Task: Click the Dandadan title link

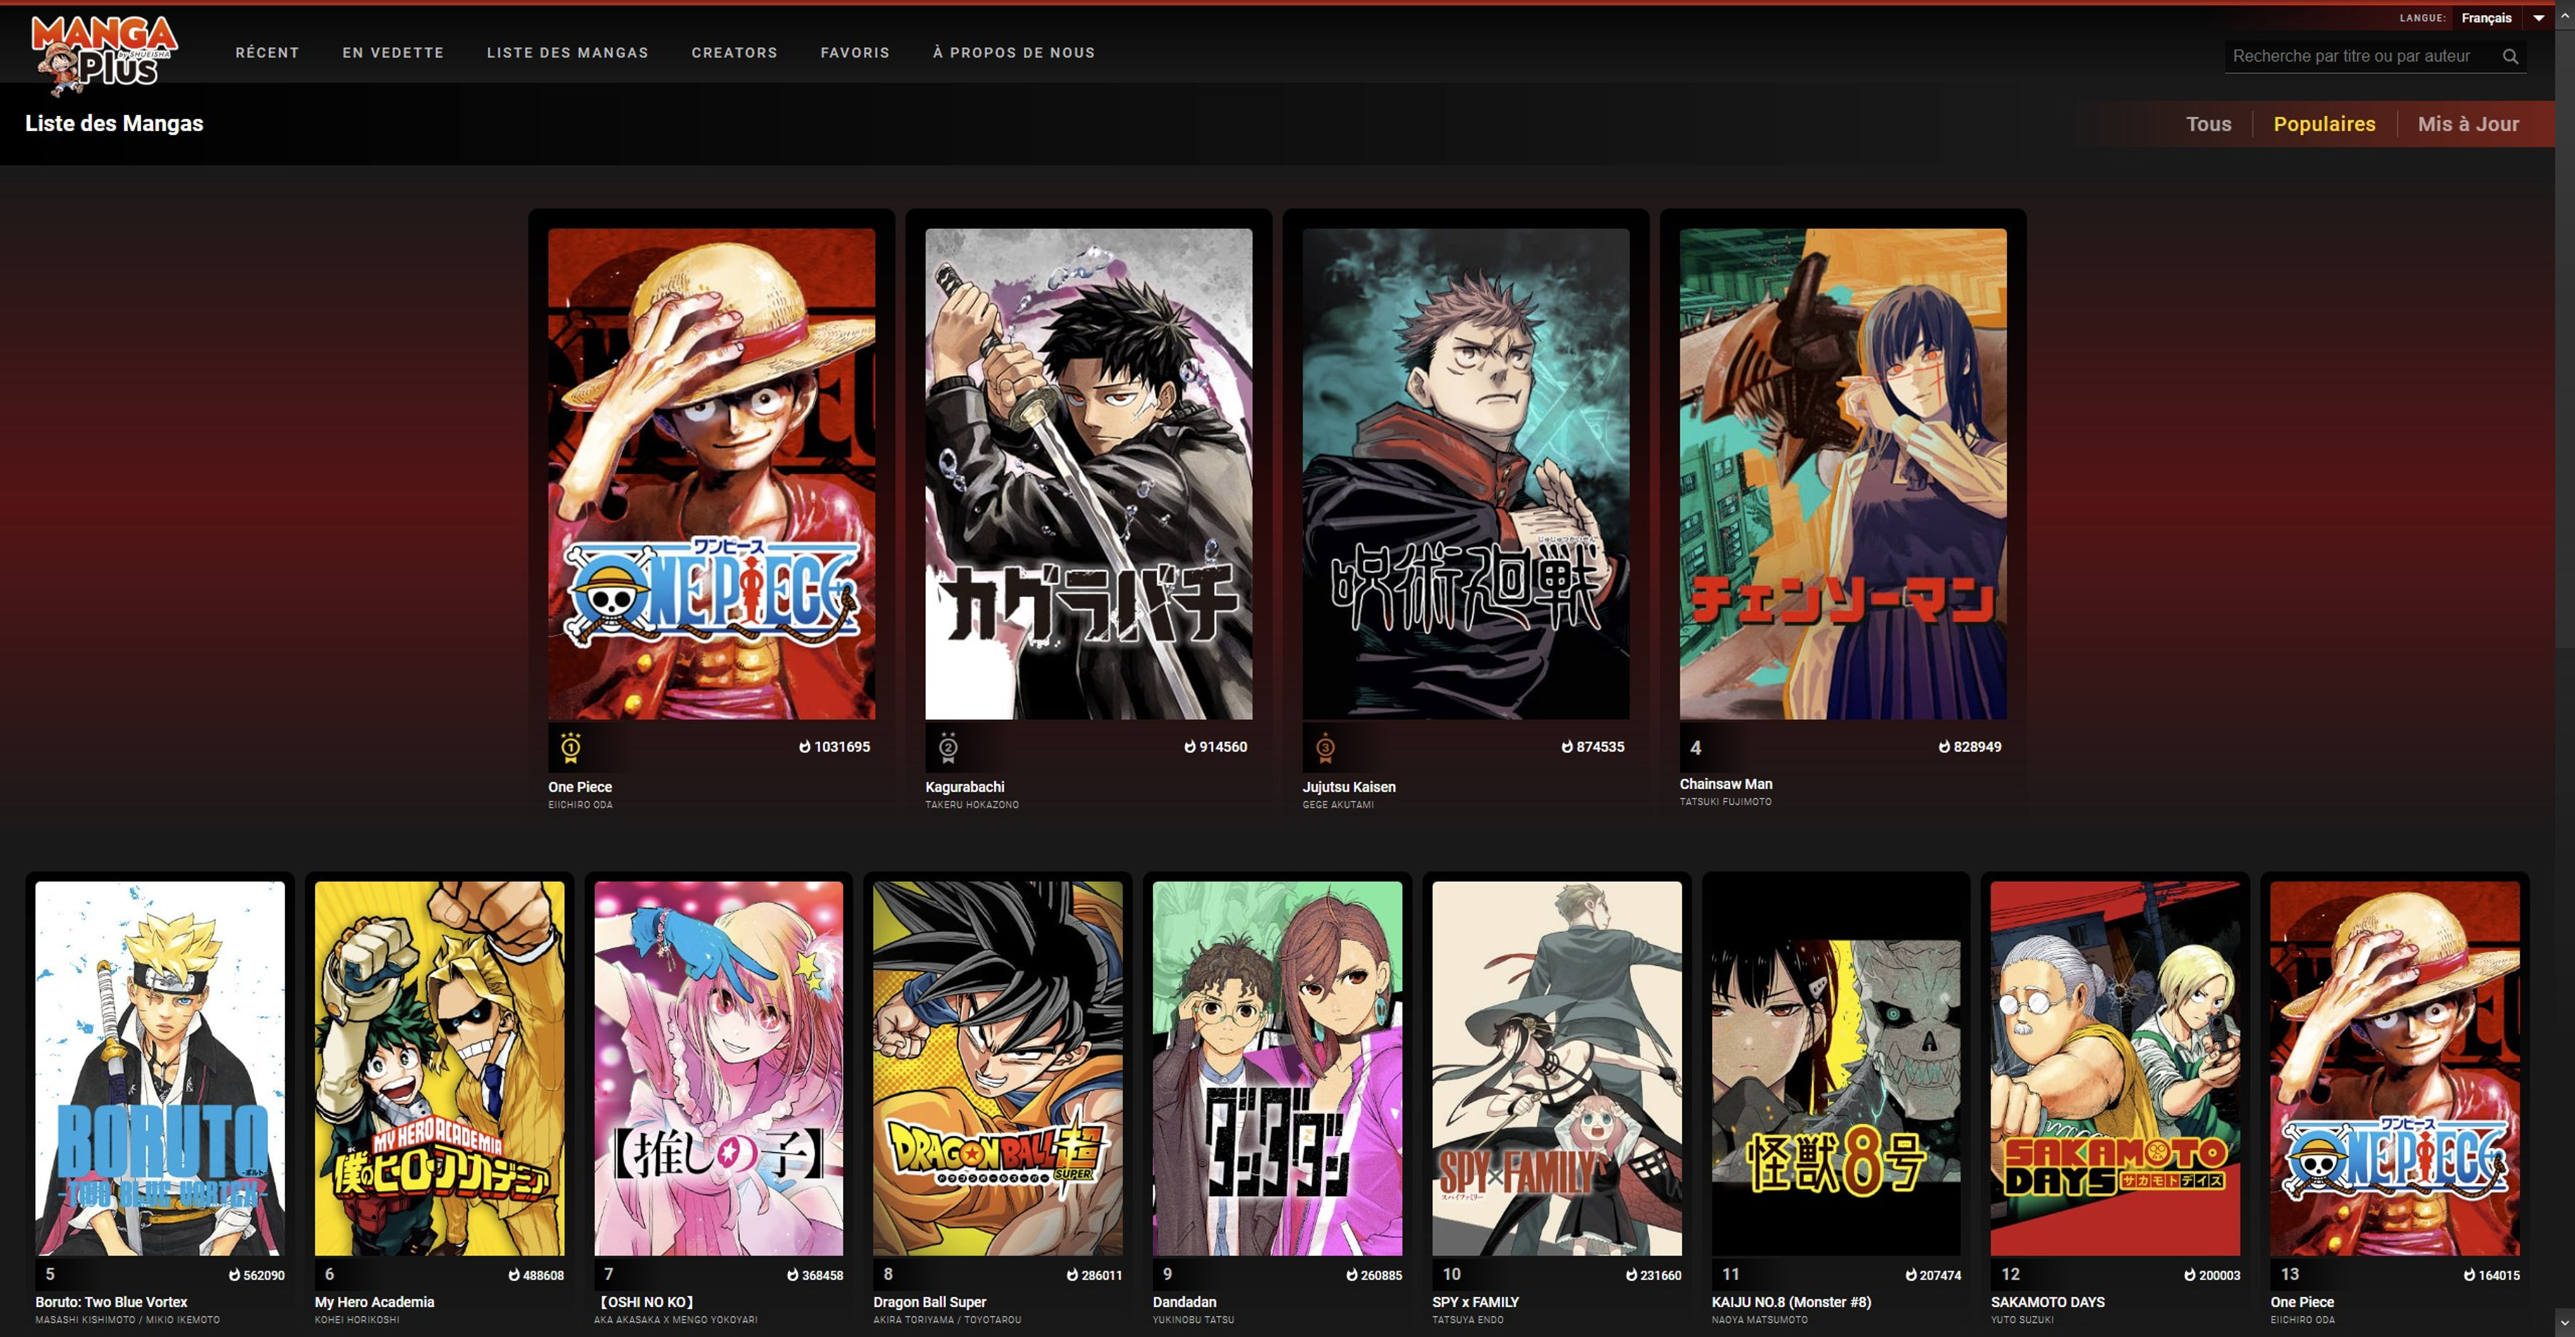Action: 1184,1302
